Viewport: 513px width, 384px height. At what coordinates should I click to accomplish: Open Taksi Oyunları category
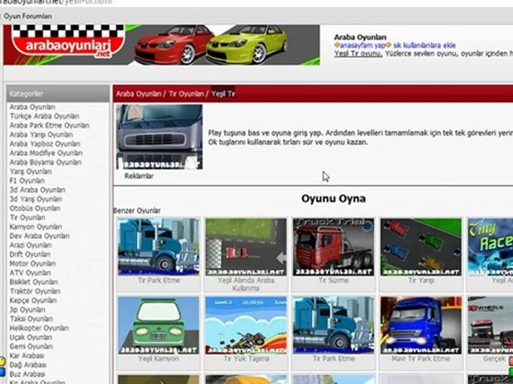pos(31,319)
